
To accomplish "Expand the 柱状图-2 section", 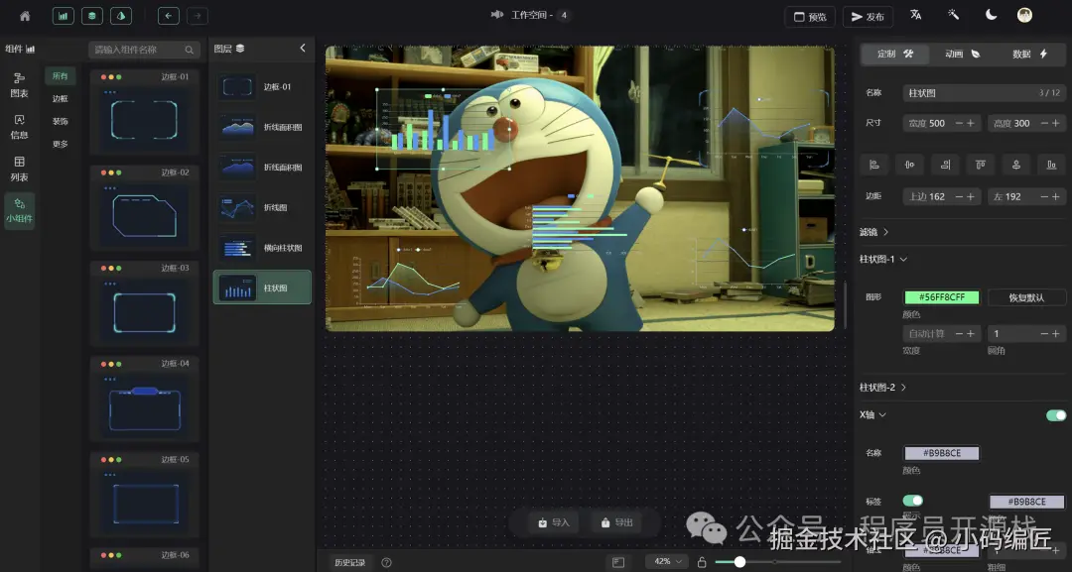I will [882, 387].
